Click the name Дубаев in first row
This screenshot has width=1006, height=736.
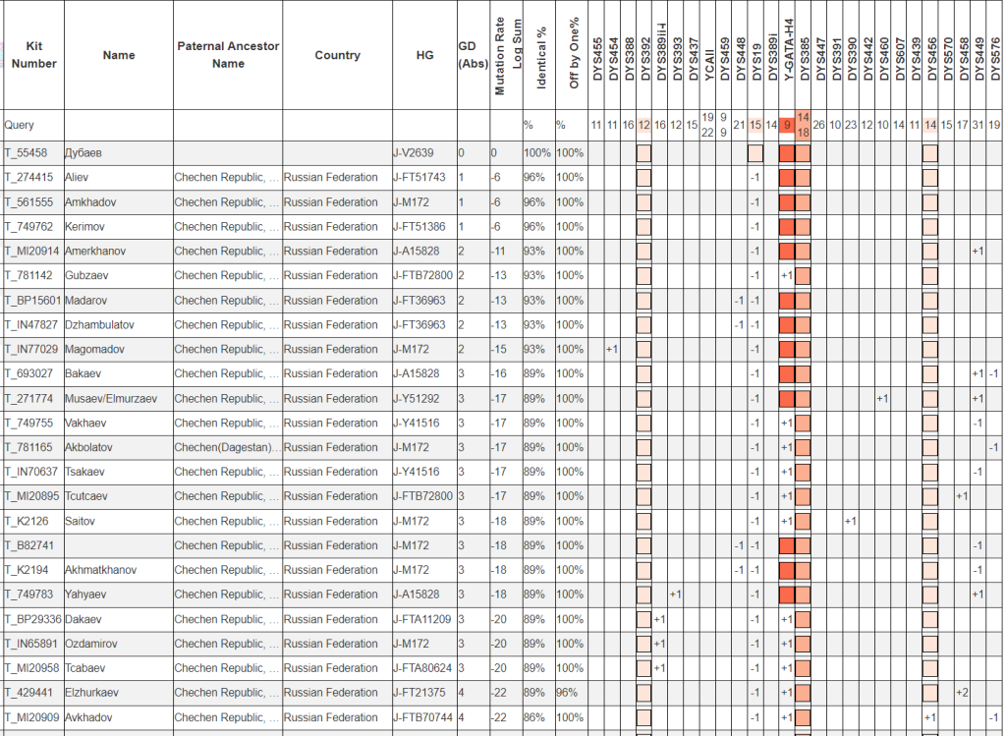(83, 153)
